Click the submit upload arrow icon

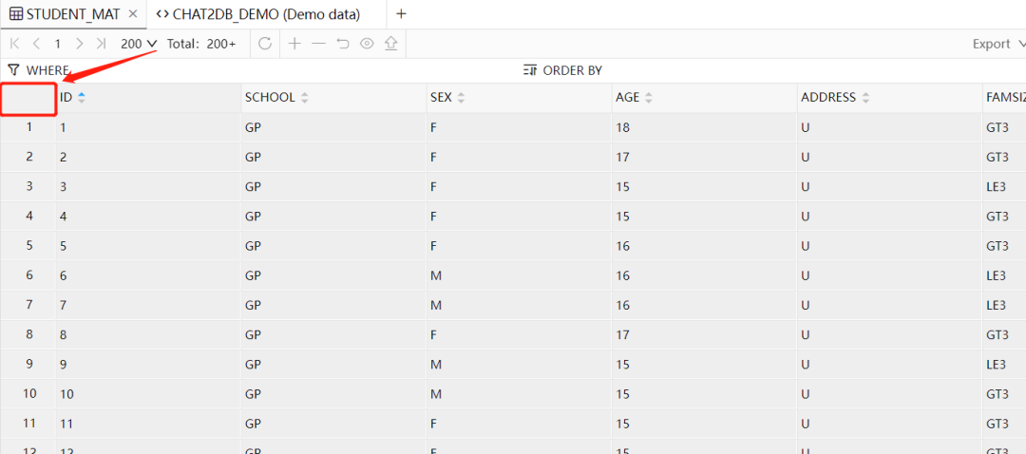pos(390,44)
